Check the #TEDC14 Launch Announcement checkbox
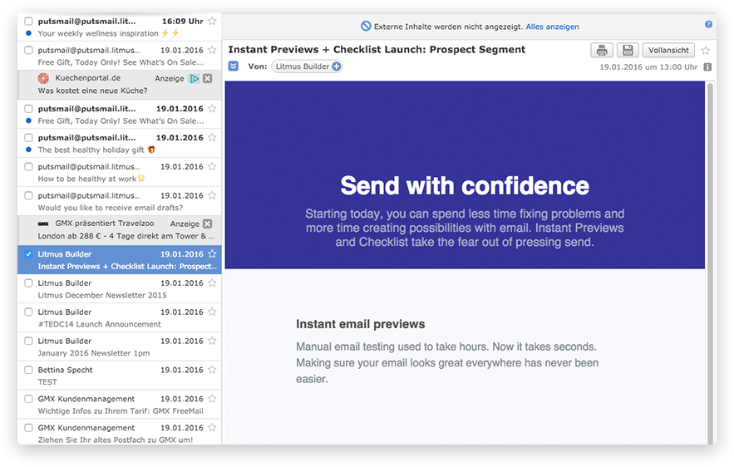Image resolution: width=734 pixels, height=467 pixels. pos(28,312)
